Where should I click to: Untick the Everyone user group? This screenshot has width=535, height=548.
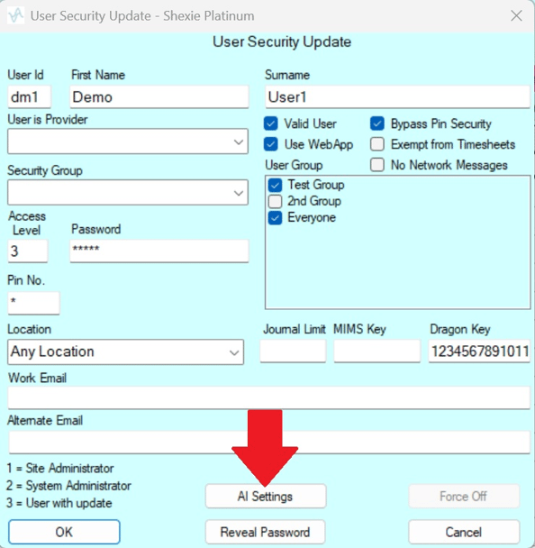pyautogui.click(x=276, y=218)
